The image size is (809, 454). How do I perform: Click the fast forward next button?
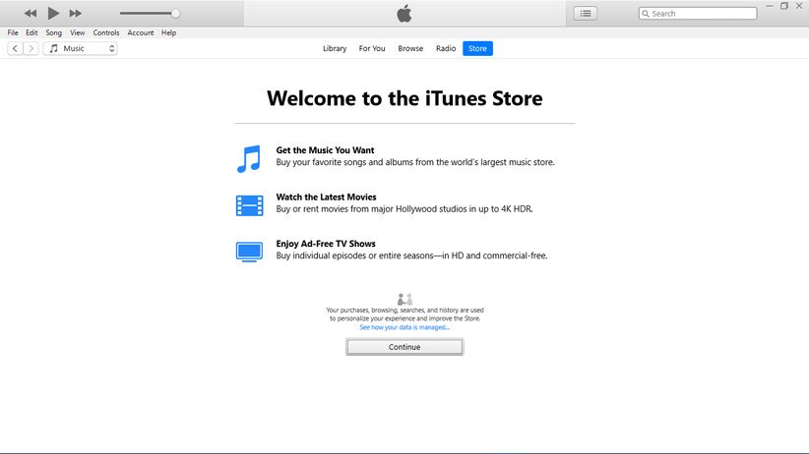pyautogui.click(x=76, y=14)
